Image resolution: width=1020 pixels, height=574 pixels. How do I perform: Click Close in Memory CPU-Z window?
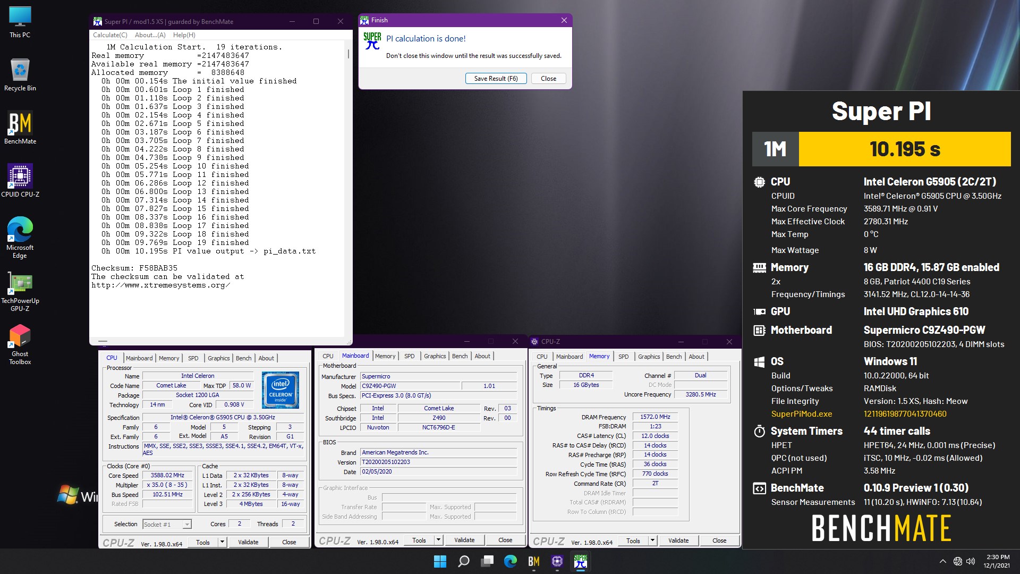pos(719,541)
